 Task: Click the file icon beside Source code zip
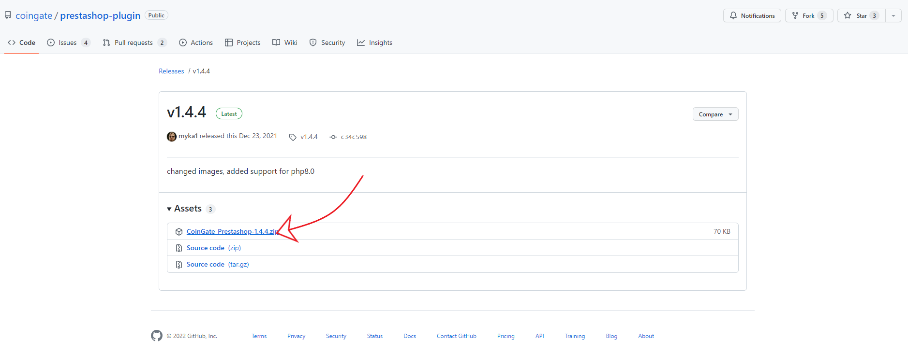tap(179, 248)
